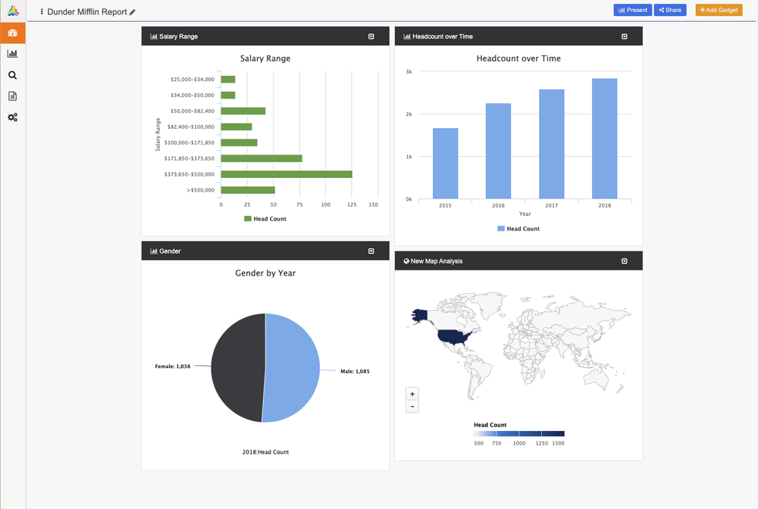Image resolution: width=758 pixels, height=509 pixels.
Task: Click the 'Salary Range' chart title in the plot
Action: point(265,58)
